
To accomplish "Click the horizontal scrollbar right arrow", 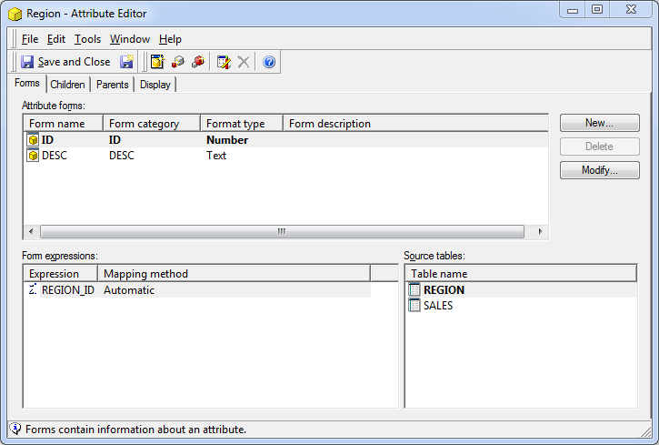I will pos(541,231).
